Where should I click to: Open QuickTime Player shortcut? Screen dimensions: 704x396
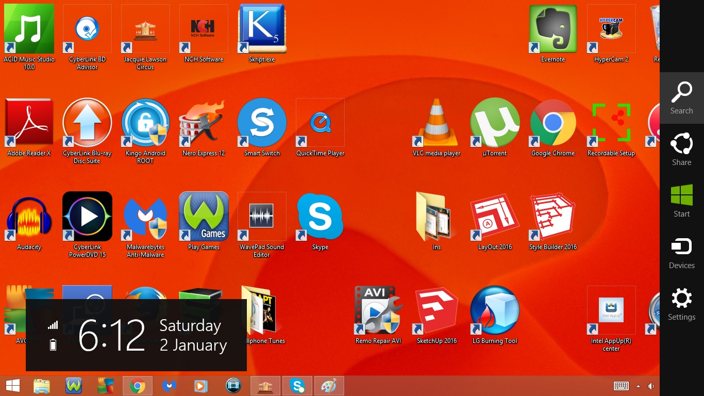point(320,128)
